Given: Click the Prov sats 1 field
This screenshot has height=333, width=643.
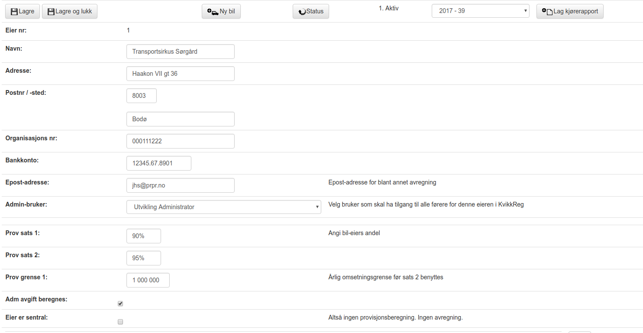Looking at the screenshot, I should 144,236.
